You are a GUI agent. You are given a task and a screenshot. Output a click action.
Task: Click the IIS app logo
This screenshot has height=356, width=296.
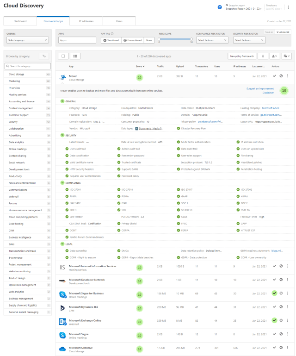point(62,268)
